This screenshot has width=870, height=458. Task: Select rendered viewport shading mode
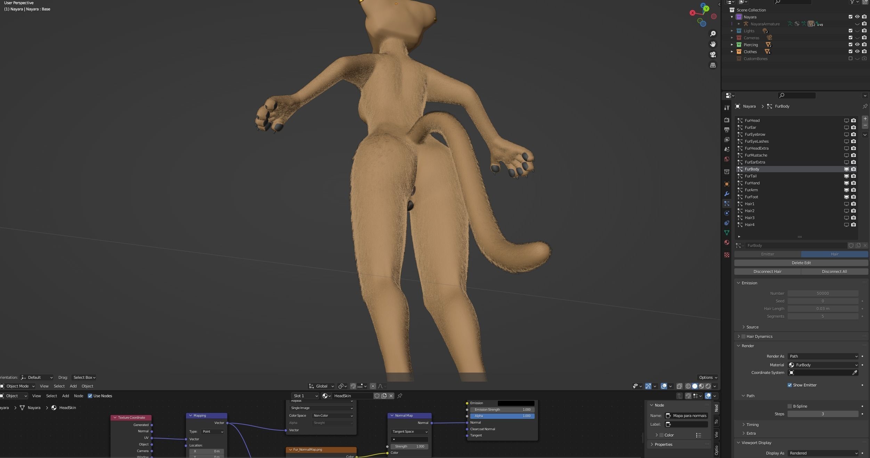(x=708, y=386)
